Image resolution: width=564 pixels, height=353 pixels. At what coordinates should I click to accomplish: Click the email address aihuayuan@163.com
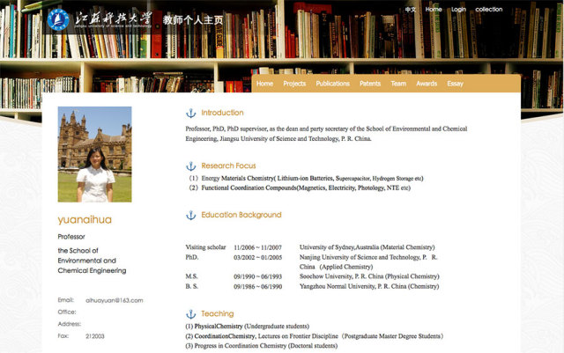pyautogui.click(x=114, y=300)
